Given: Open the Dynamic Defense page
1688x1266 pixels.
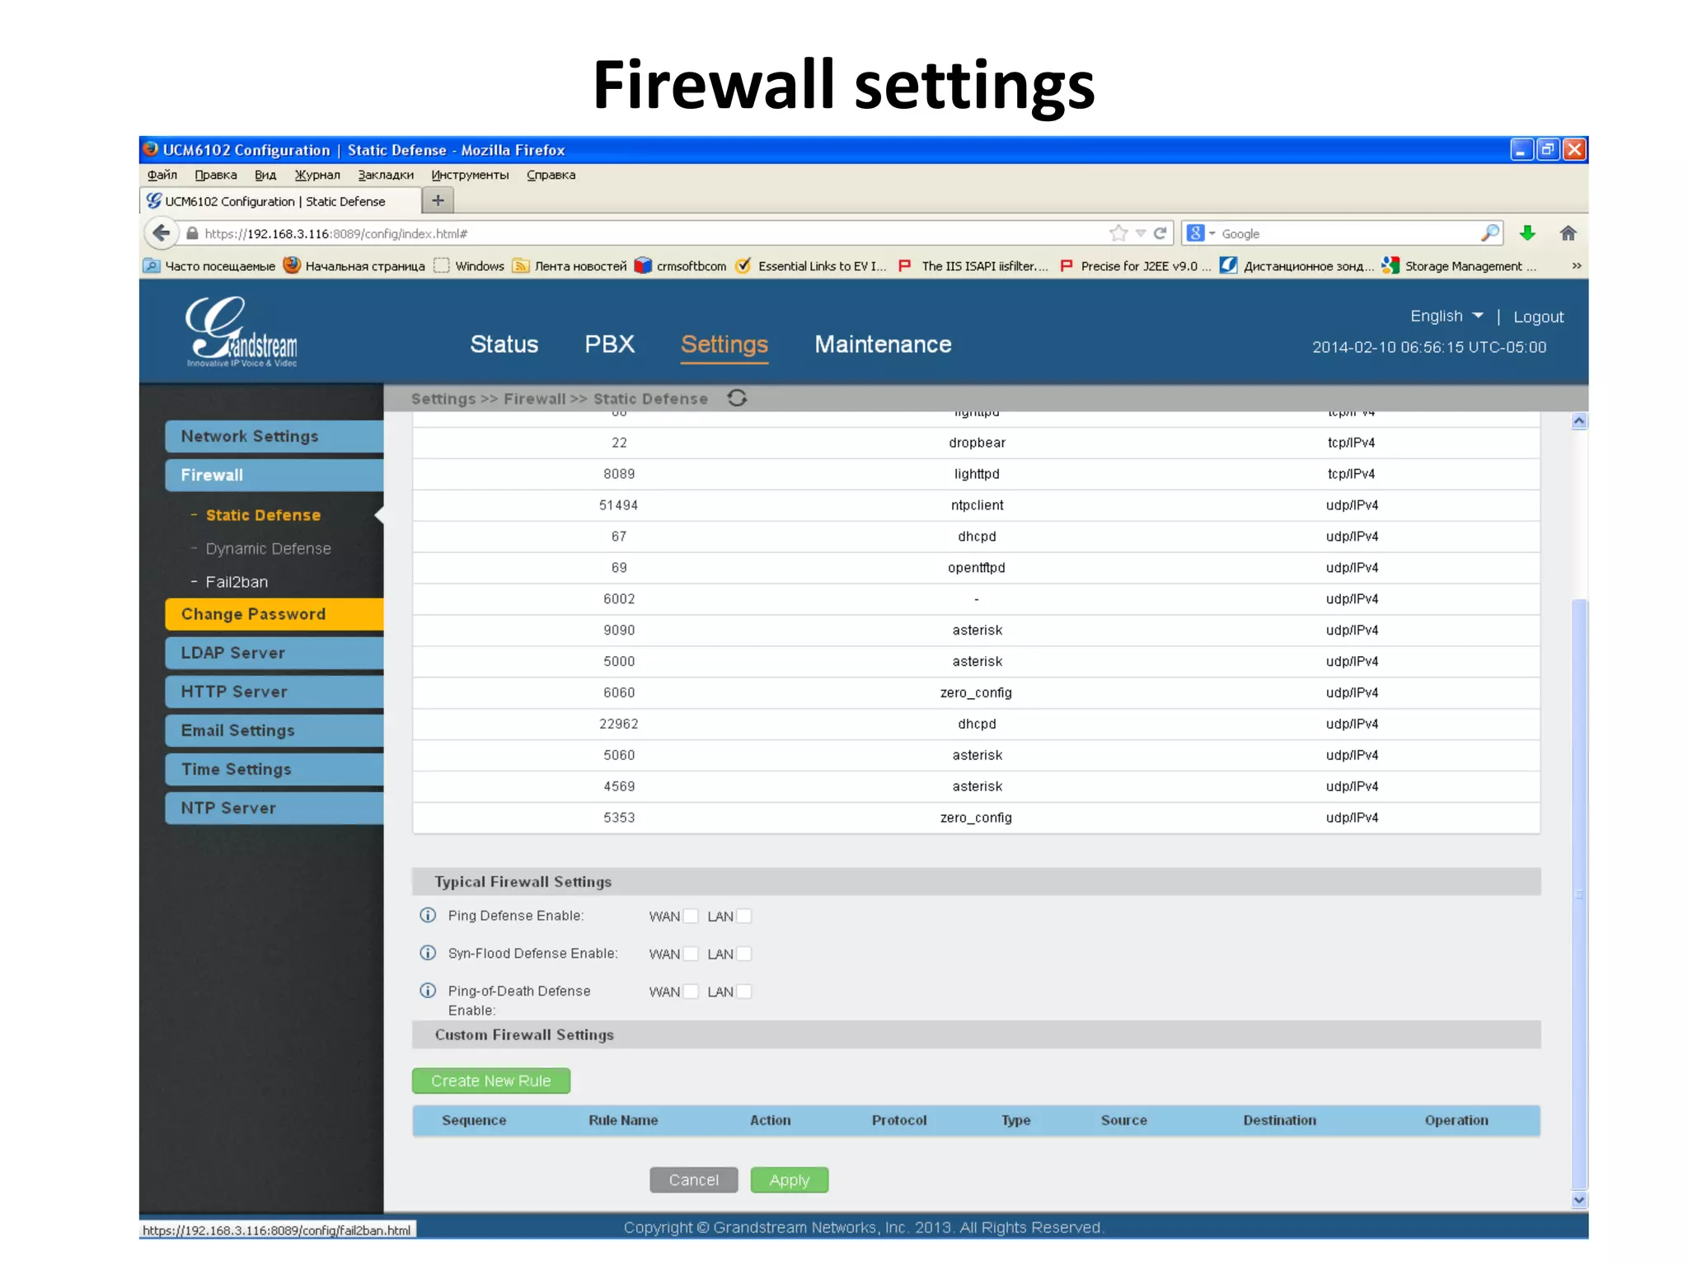Looking at the screenshot, I should point(268,548).
